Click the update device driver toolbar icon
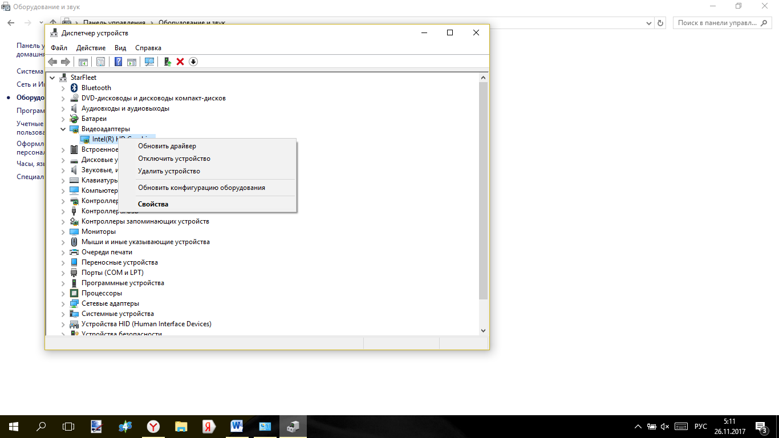This screenshot has height=438, width=779. tap(167, 62)
